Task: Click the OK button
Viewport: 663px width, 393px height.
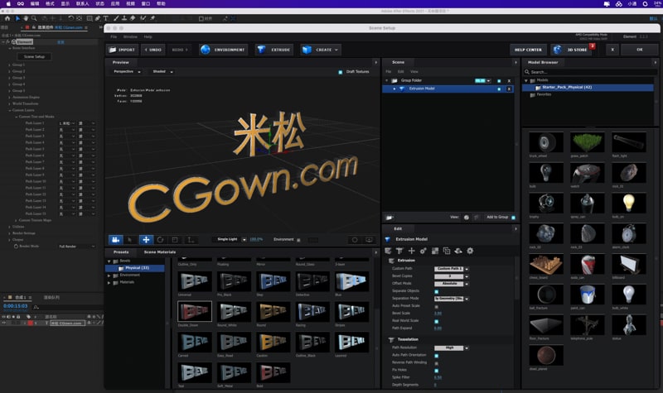Action: pyautogui.click(x=640, y=50)
